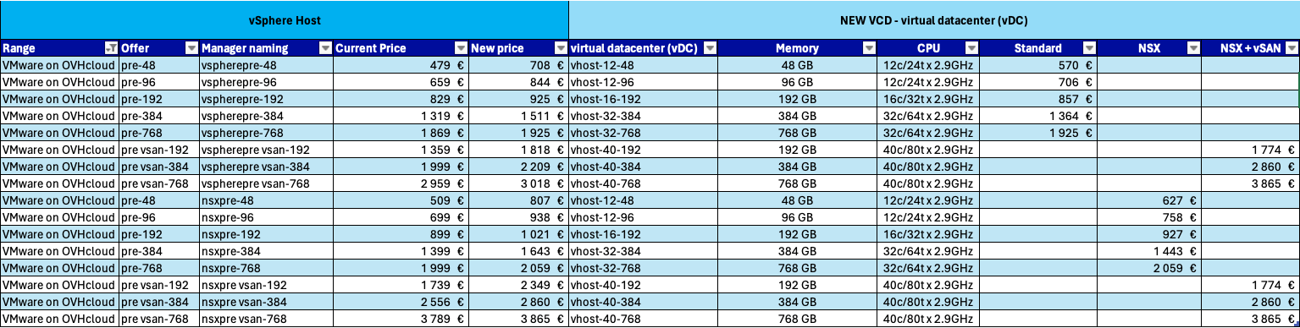The width and height of the screenshot is (1300, 328).
Task: Click the nsxpre vsan-768 cell
Action: (x=265, y=320)
